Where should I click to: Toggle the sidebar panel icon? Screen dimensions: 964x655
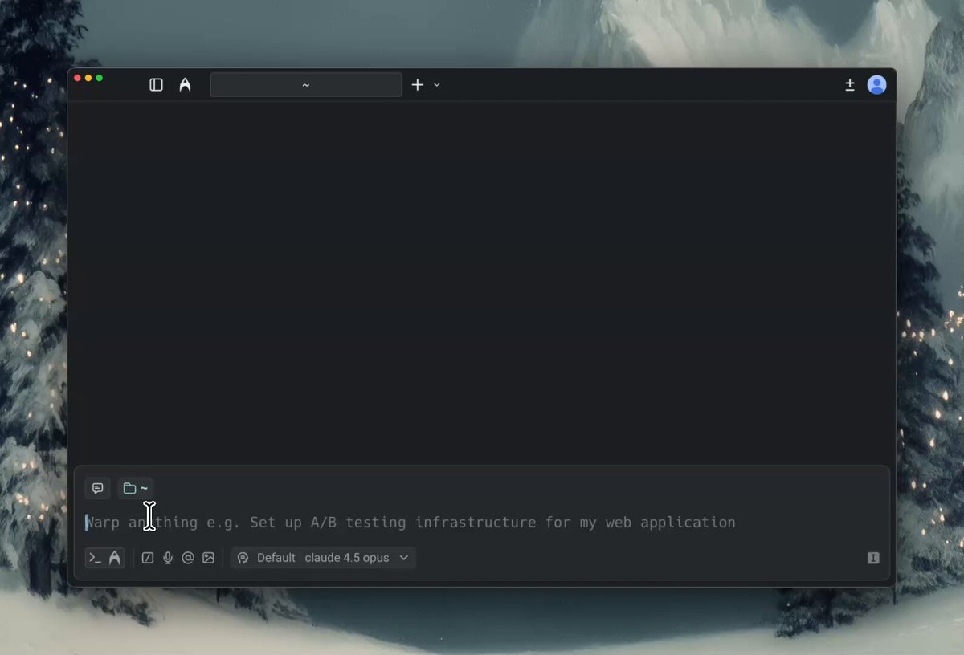coord(156,84)
